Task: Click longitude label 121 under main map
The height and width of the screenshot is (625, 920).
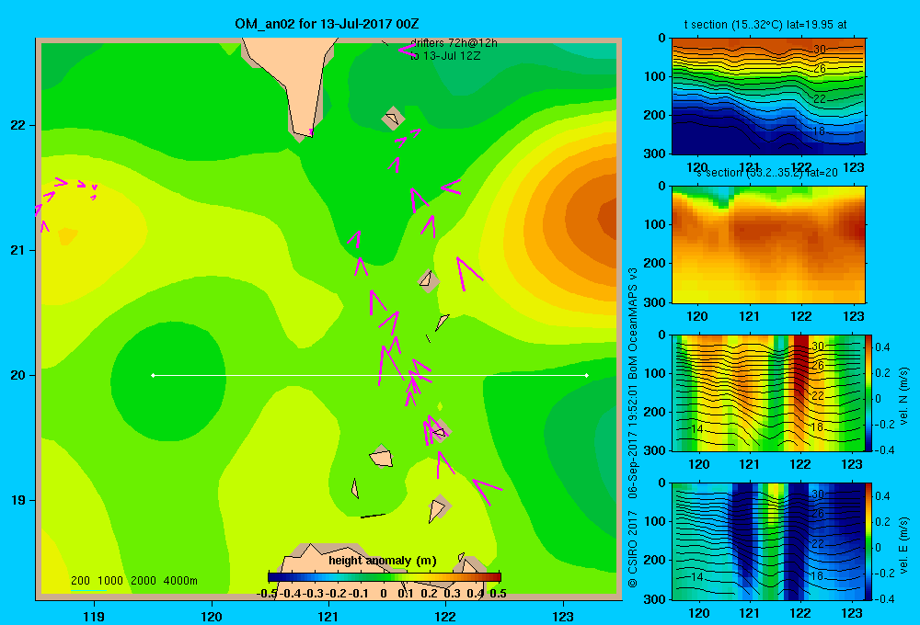Action: pos(328,616)
